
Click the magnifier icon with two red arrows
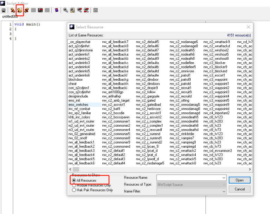(x=86, y=10)
